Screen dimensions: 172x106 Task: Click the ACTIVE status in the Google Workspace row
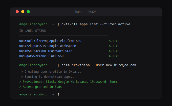click(x=114, y=46)
